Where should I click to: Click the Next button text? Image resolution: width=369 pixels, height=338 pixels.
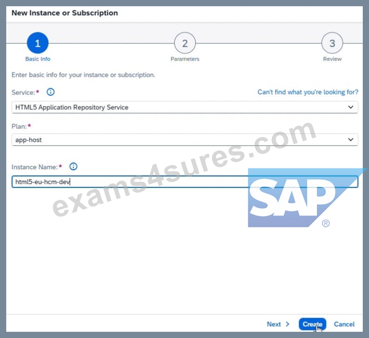point(274,324)
